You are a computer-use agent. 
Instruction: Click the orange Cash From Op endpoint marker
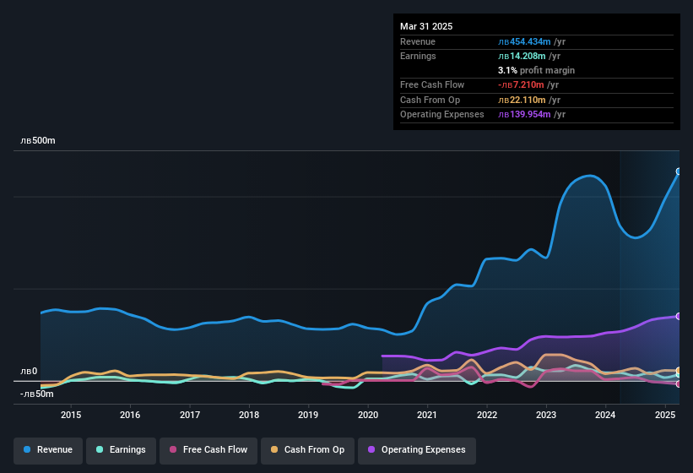679,371
